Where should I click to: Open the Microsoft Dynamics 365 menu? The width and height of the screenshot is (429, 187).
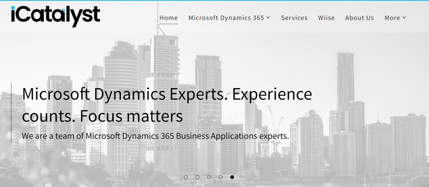tap(229, 18)
